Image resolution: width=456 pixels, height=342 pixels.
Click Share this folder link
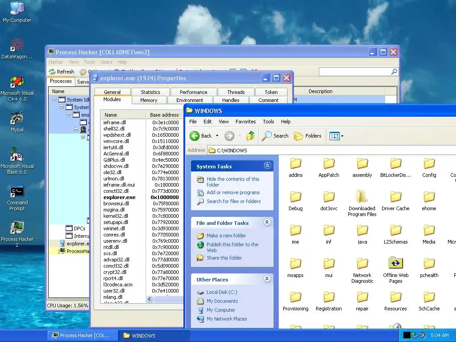click(224, 258)
